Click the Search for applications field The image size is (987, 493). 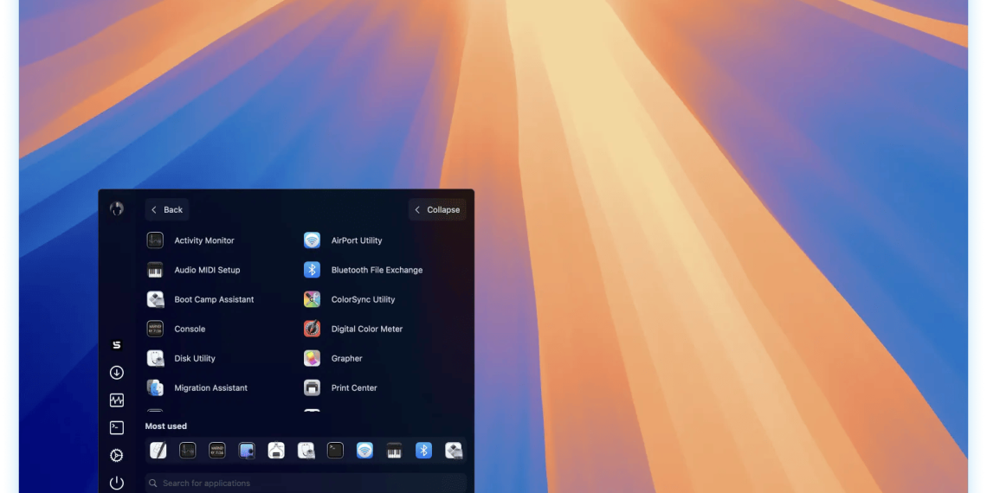coord(306,483)
